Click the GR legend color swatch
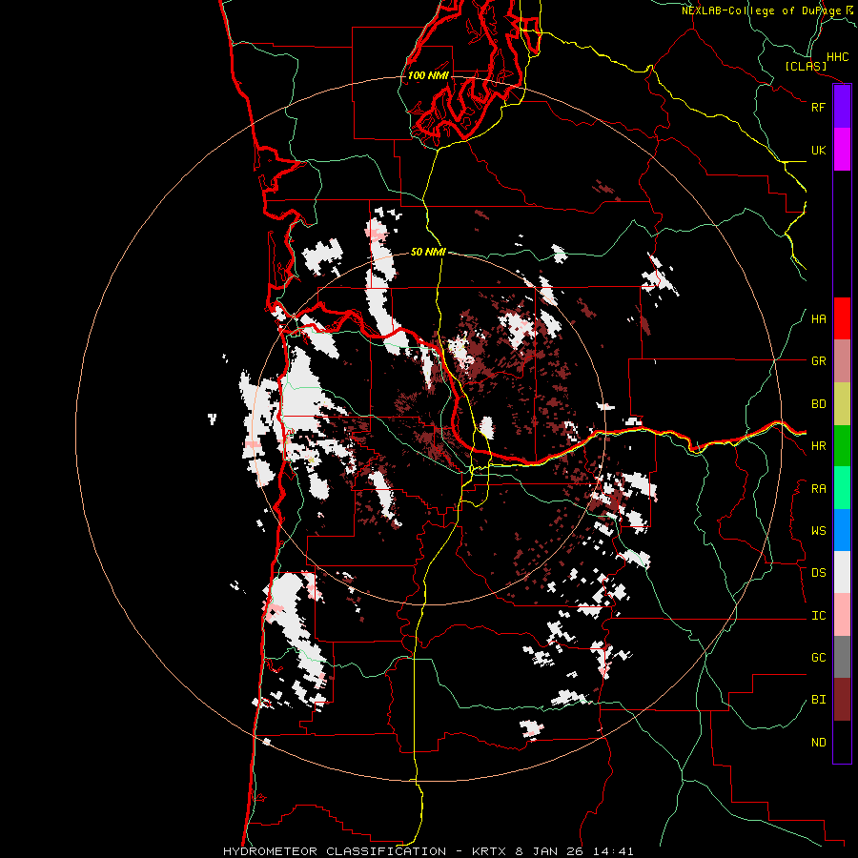 pos(842,361)
